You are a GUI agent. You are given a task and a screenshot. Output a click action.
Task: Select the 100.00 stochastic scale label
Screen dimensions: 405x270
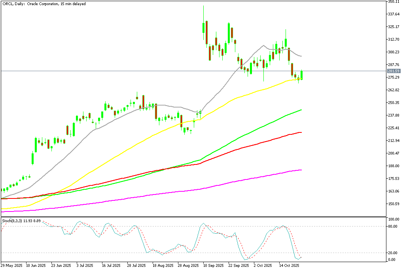coord(394,219)
